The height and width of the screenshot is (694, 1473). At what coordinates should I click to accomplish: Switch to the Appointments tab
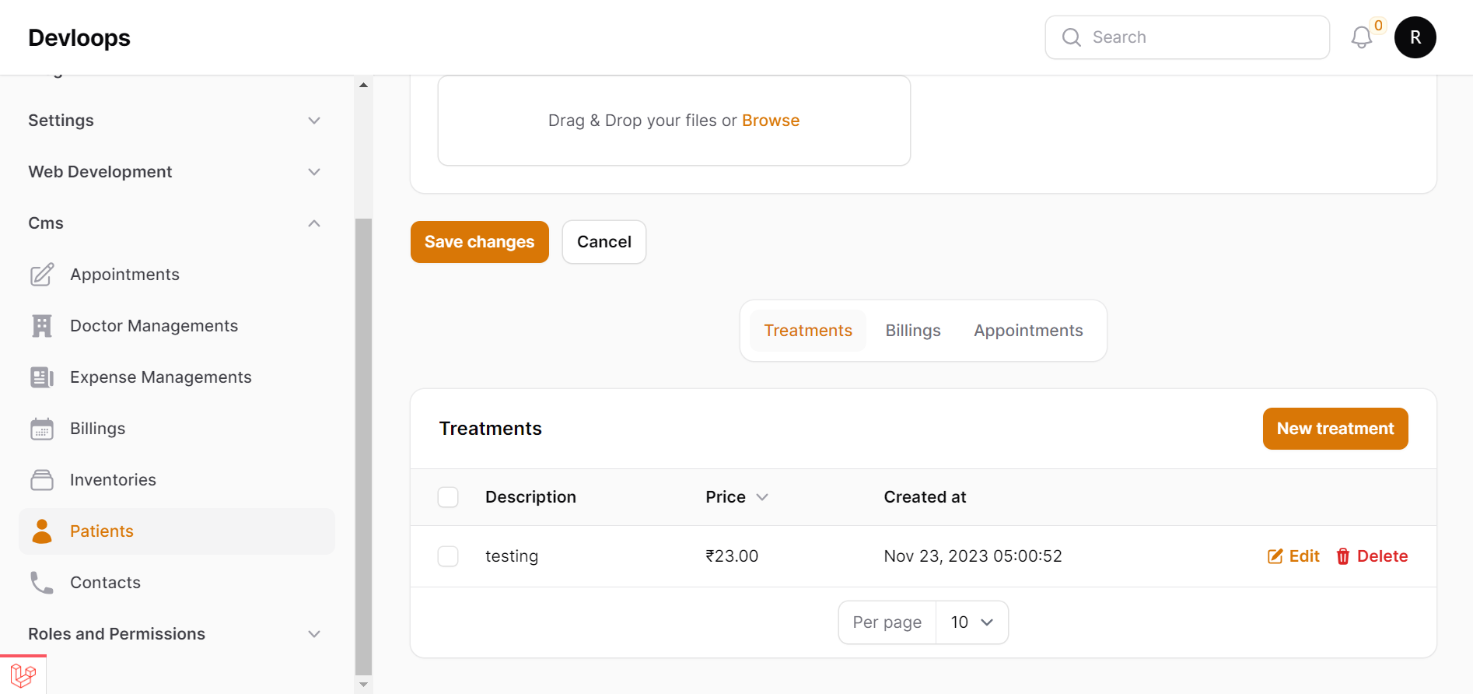(1028, 331)
